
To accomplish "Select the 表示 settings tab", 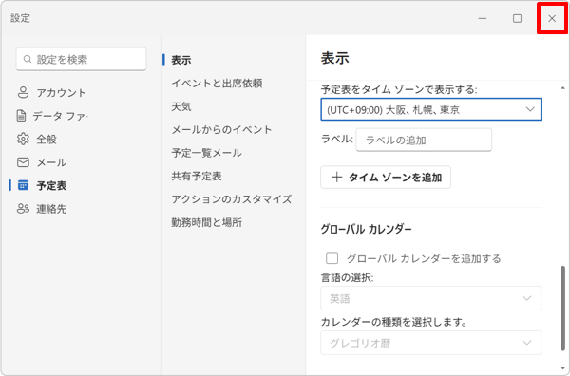I will (x=181, y=60).
